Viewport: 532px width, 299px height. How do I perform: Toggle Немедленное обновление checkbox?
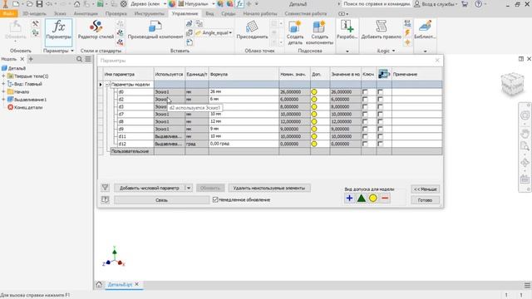(x=215, y=199)
